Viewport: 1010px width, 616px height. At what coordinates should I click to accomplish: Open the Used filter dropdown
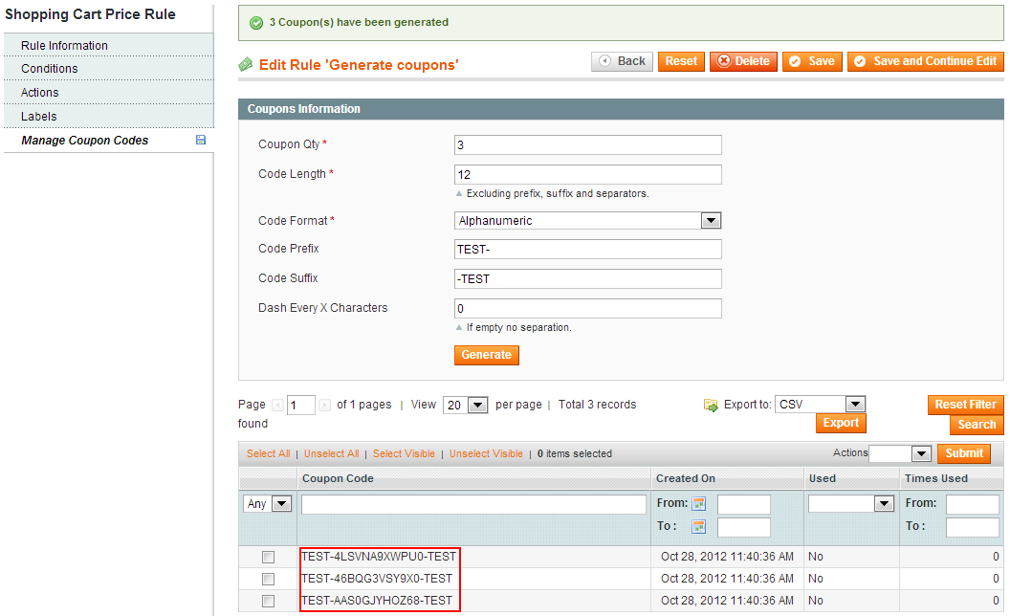pyautogui.click(x=850, y=504)
